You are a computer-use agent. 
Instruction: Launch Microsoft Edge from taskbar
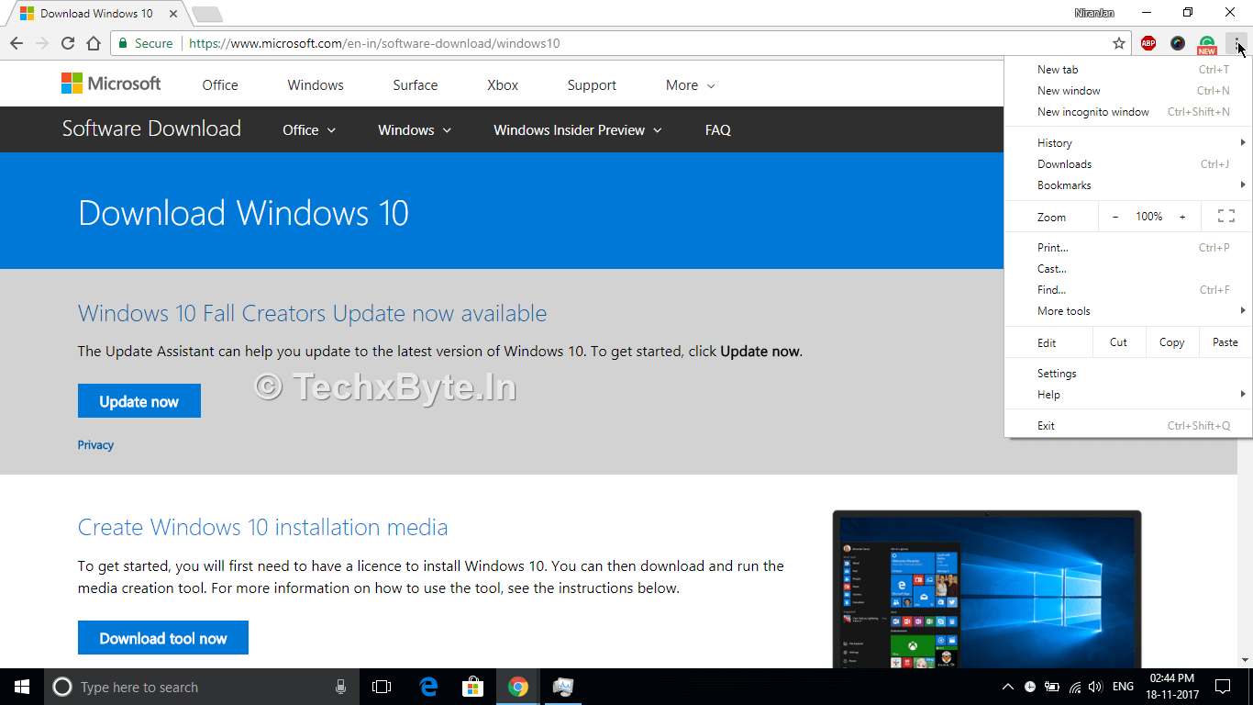click(428, 687)
